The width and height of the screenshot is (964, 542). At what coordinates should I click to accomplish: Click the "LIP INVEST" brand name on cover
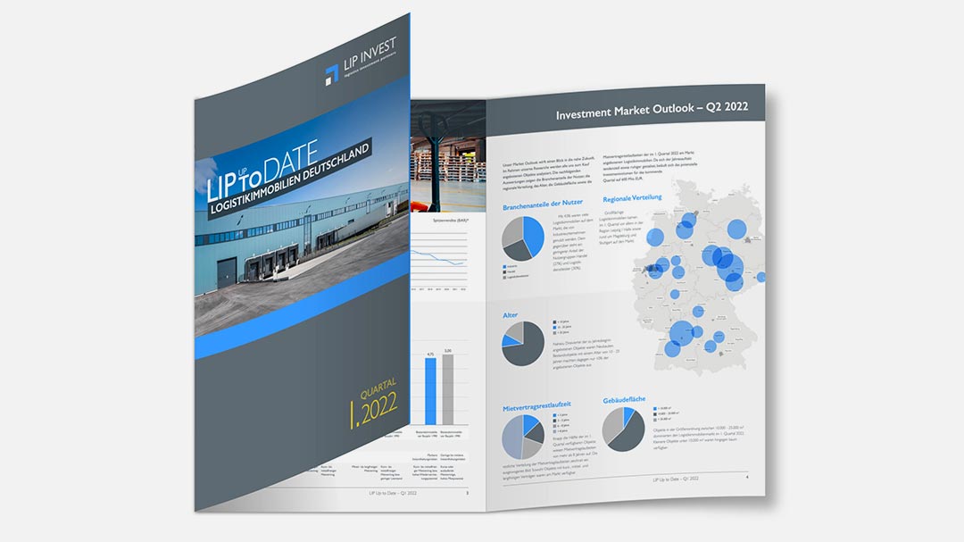pyautogui.click(x=370, y=54)
